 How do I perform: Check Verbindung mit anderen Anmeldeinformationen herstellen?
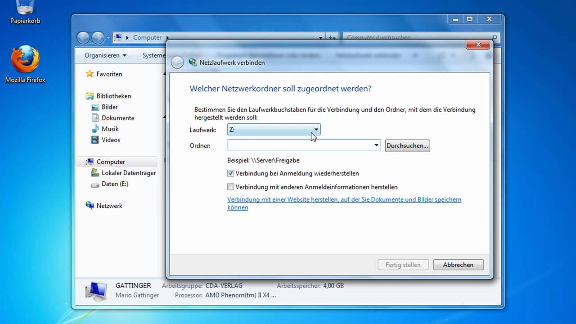tap(230, 187)
